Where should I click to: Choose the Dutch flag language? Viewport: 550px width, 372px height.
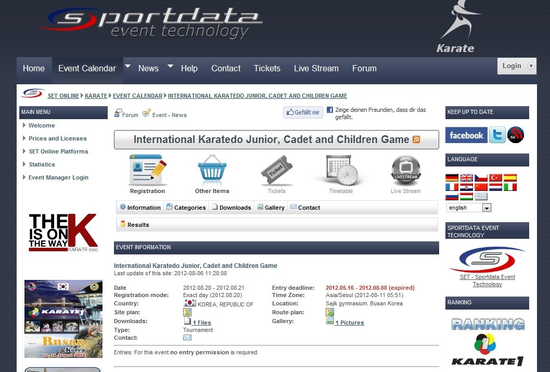(x=496, y=187)
